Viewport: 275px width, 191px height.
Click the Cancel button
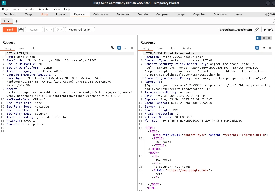(x=34, y=30)
